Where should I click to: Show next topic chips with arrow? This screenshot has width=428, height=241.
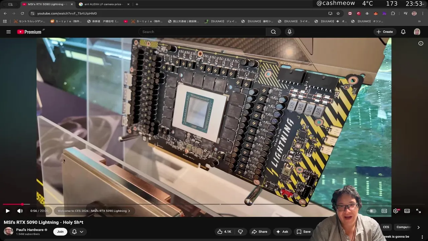coord(418,227)
